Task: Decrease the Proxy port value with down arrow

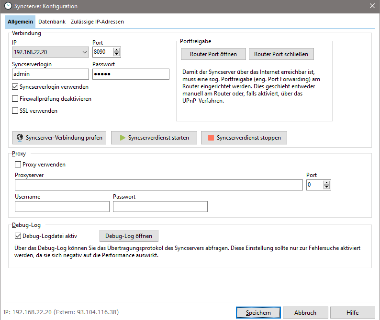Action: click(327, 187)
